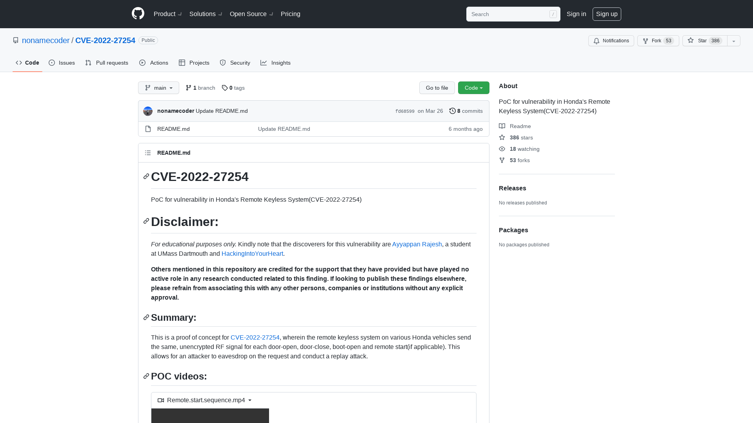Click the 8 commits history link
This screenshot has height=423, width=753.
coord(466,111)
